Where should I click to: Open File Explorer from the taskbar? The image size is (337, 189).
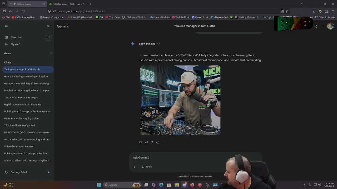pyautogui.click(x=177, y=185)
